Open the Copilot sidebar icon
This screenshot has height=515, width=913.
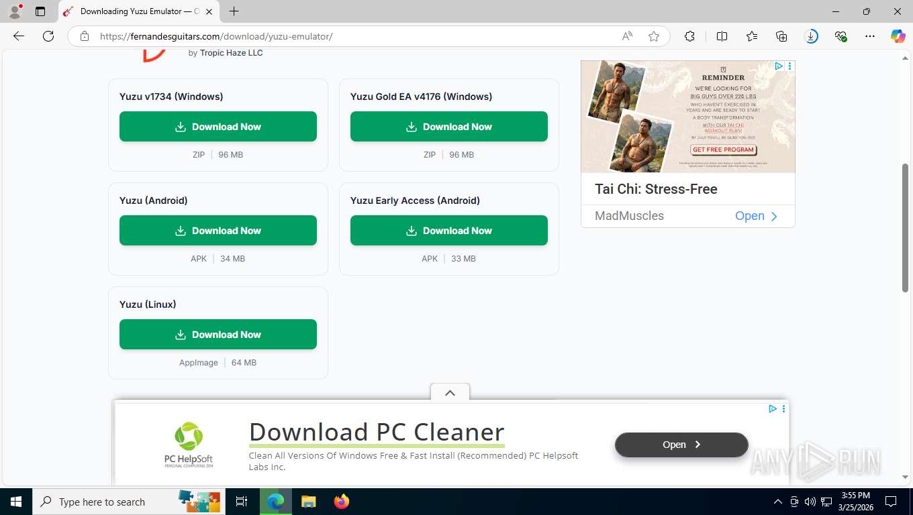point(898,36)
